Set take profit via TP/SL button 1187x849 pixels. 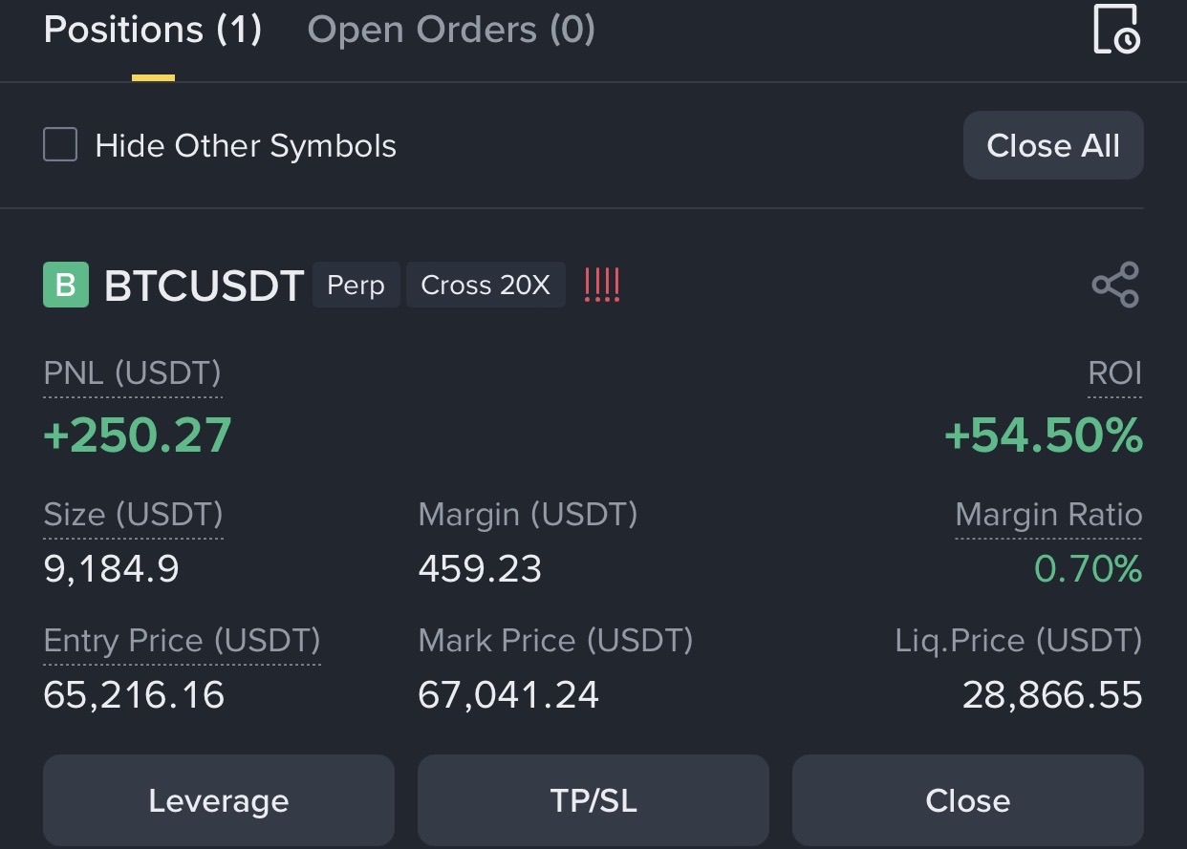click(593, 800)
